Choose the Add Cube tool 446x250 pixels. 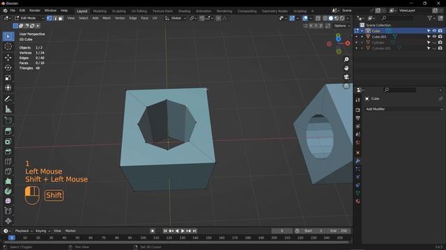[x=8, y=120]
